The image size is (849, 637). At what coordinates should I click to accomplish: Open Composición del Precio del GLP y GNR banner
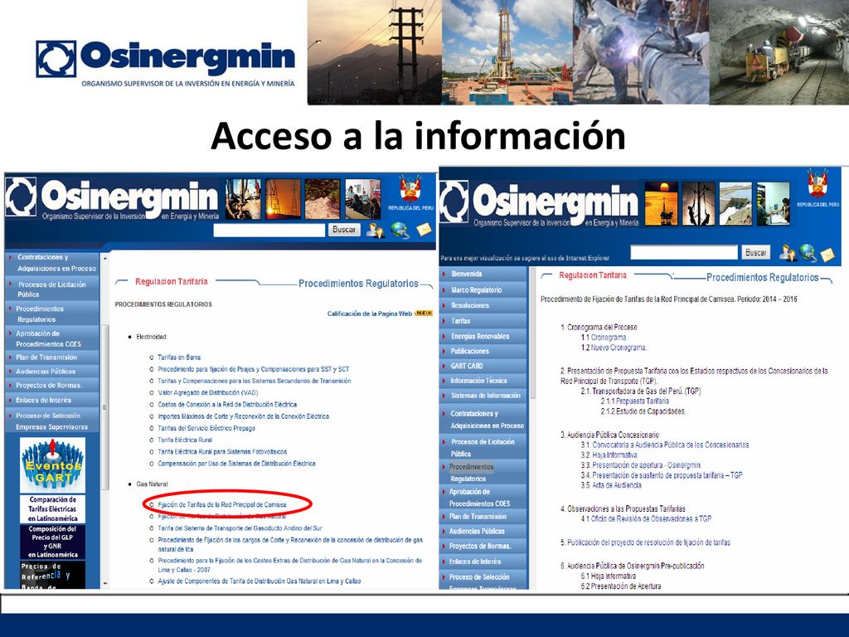click(52, 542)
